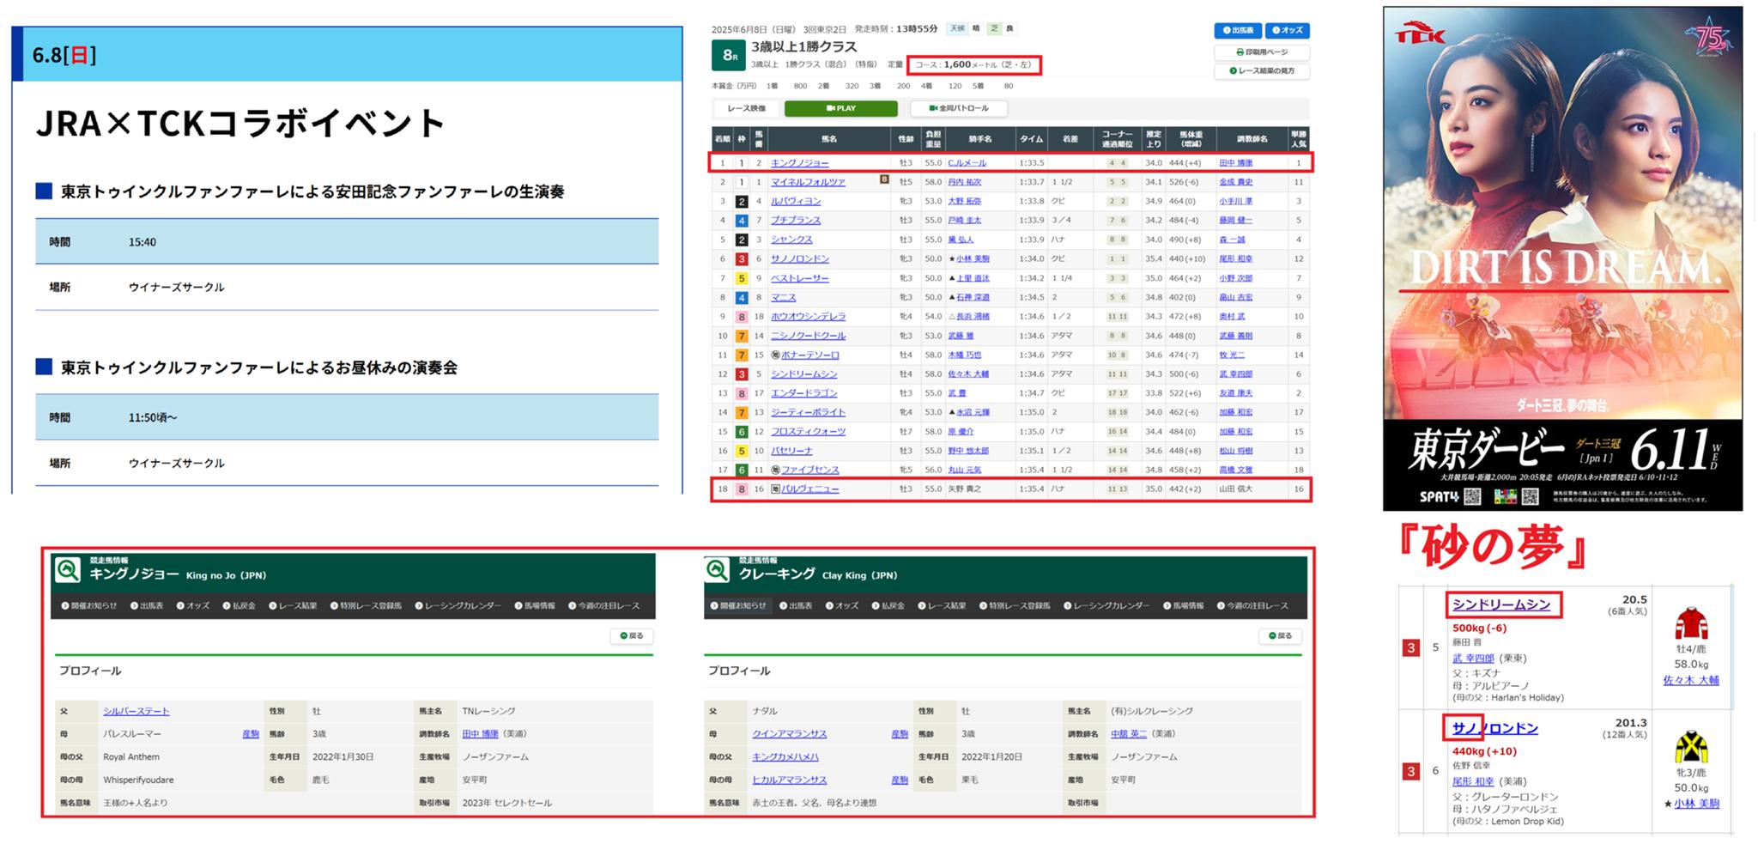
Task: Click the レース結果の見方 help button
Action: (x=1261, y=70)
